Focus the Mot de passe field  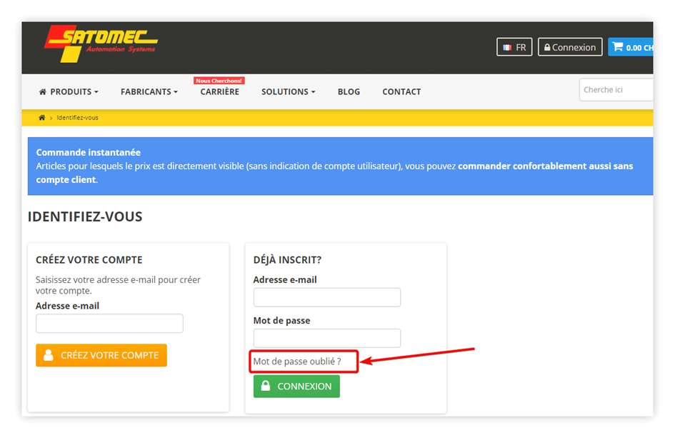coord(327,338)
